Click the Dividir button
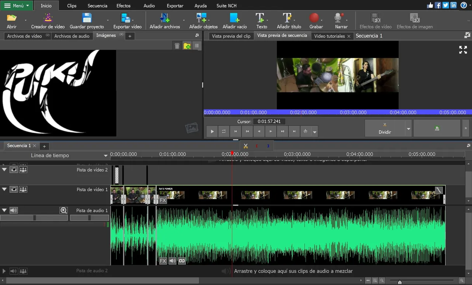 pos(385,128)
